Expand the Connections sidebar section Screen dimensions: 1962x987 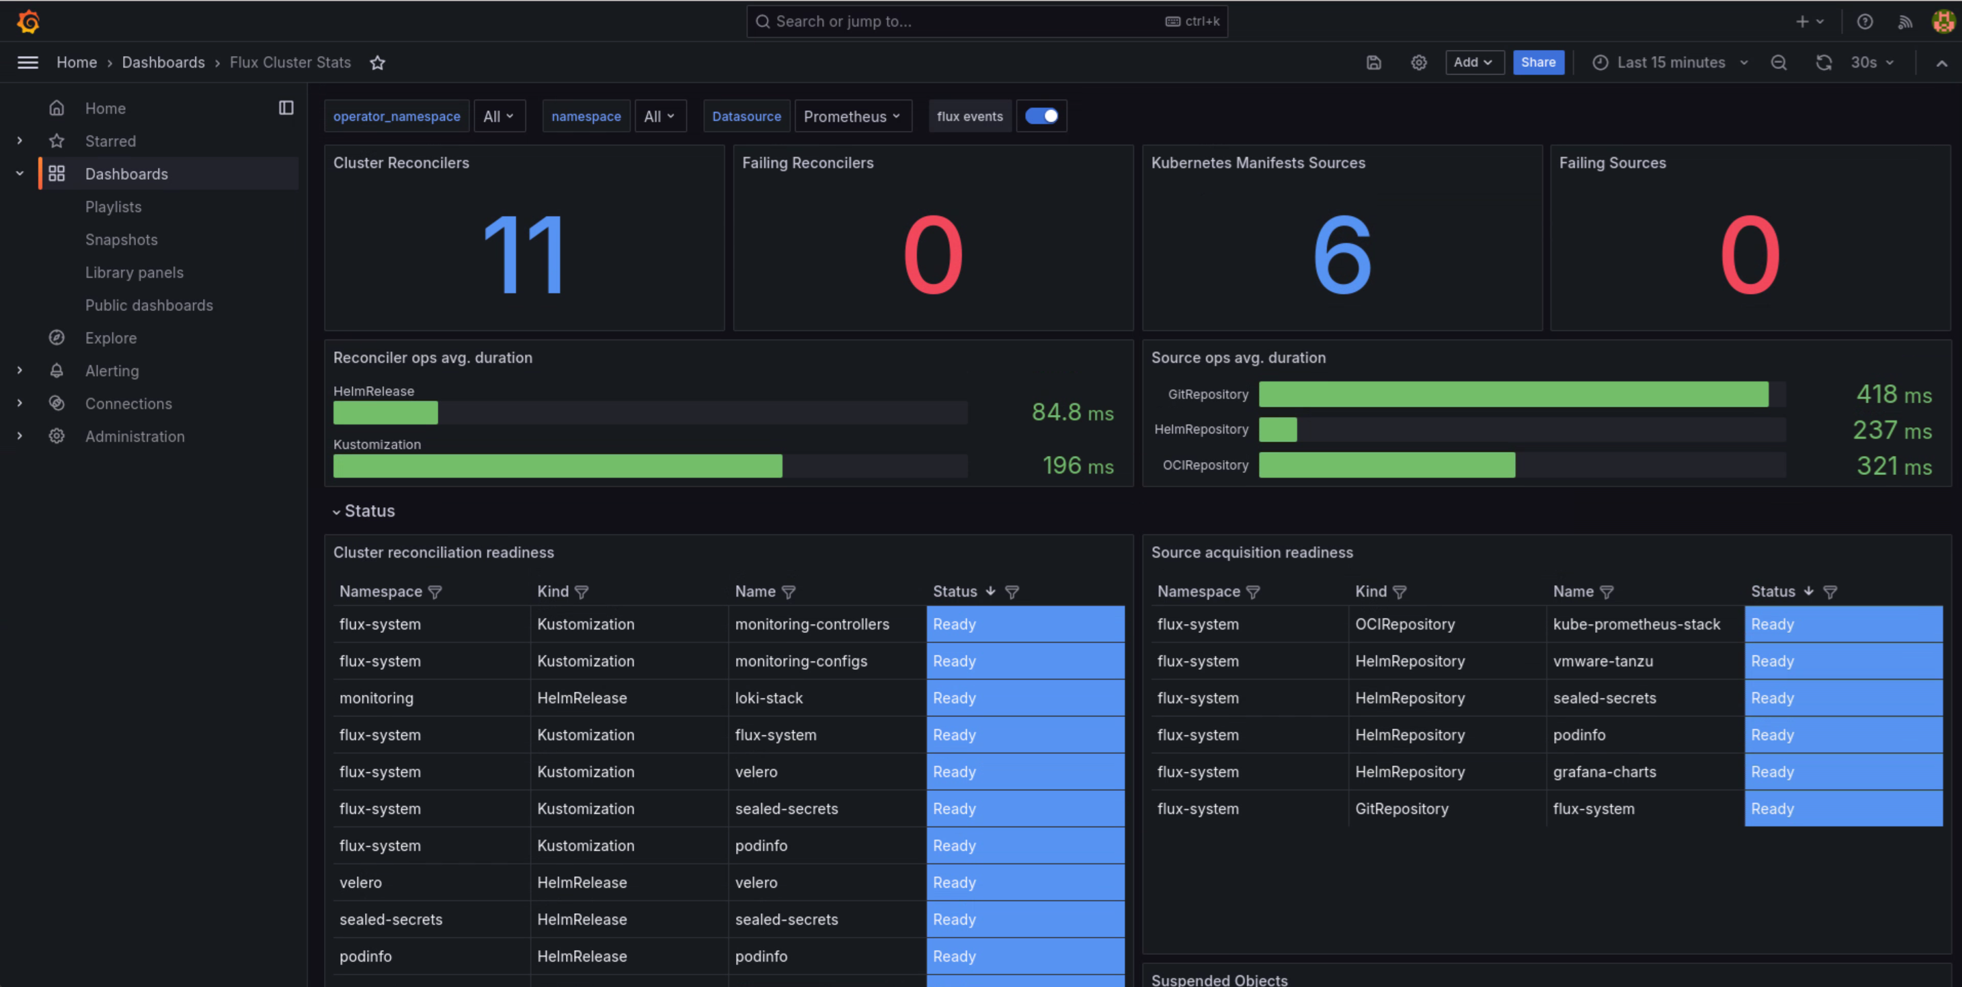coord(19,403)
